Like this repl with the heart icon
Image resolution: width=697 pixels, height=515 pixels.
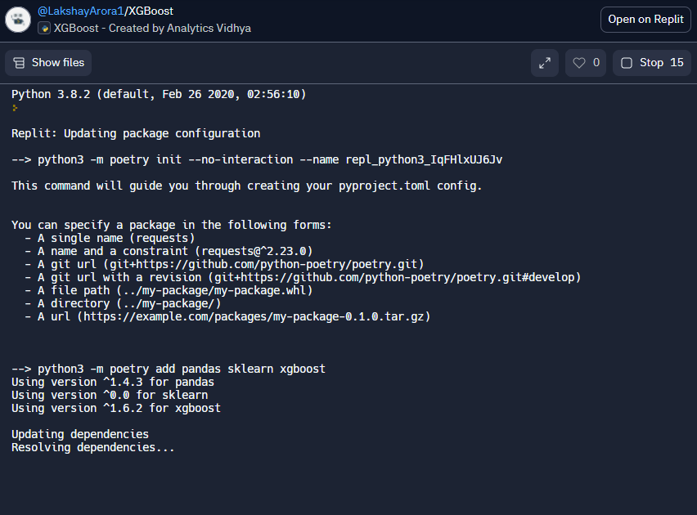(x=586, y=63)
